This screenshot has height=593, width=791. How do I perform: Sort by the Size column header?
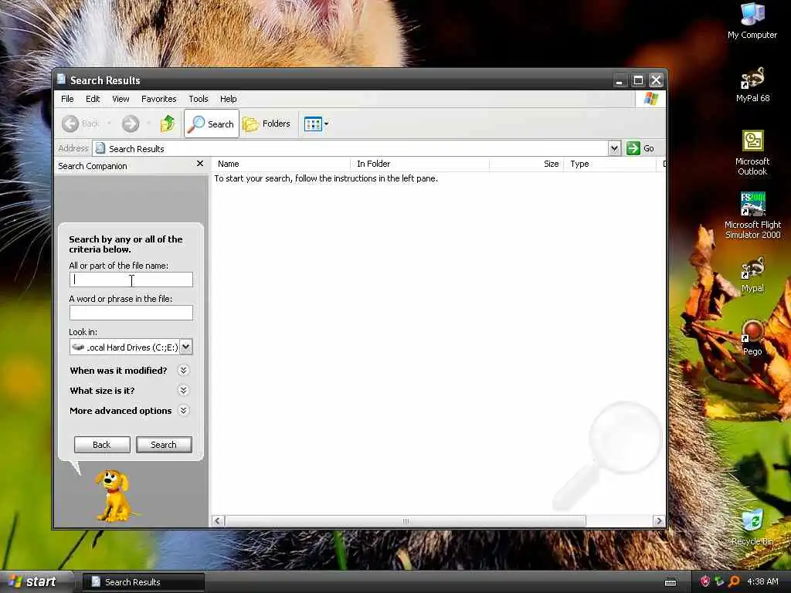point(526,164)
